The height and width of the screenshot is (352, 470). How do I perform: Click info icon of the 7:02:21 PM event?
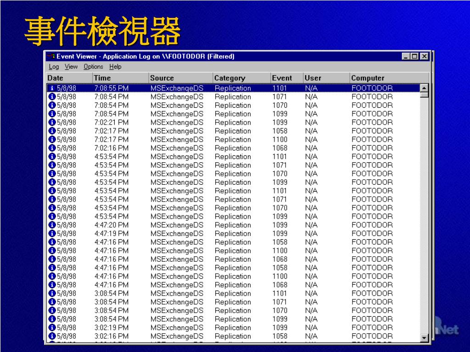52,122
